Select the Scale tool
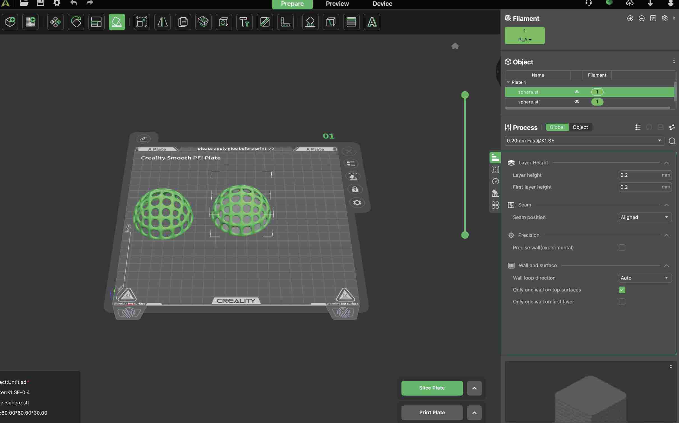This screenshot has height=423, width=679. coord(142,22)
